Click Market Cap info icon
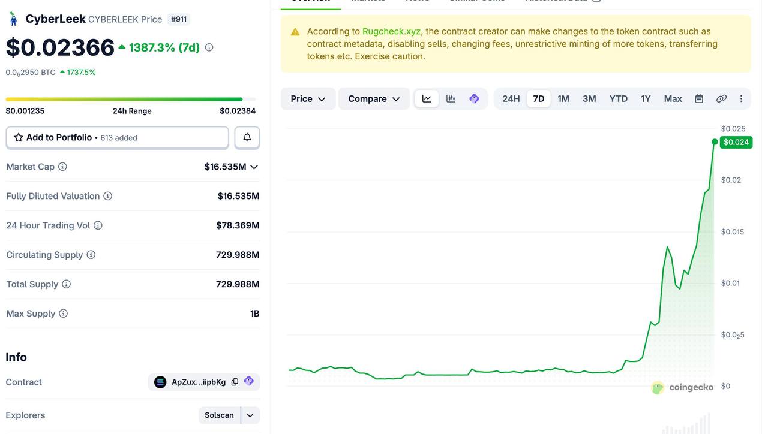Viewport: 768px width, 434px height. [x=62, y=167]
